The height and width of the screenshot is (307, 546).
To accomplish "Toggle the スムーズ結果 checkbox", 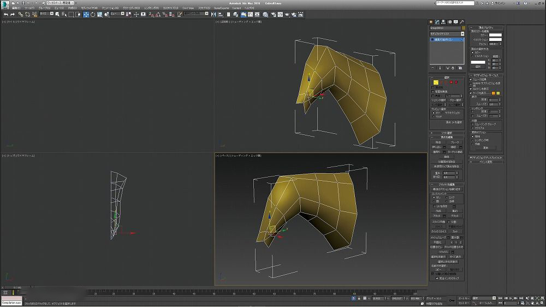I will click(471, 79).
